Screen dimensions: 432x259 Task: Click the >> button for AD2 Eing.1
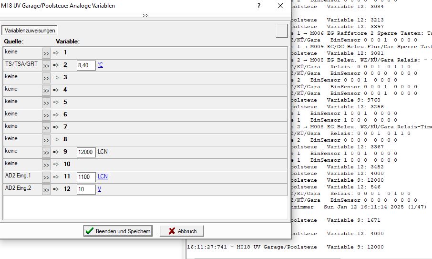[x=46, y=177]
